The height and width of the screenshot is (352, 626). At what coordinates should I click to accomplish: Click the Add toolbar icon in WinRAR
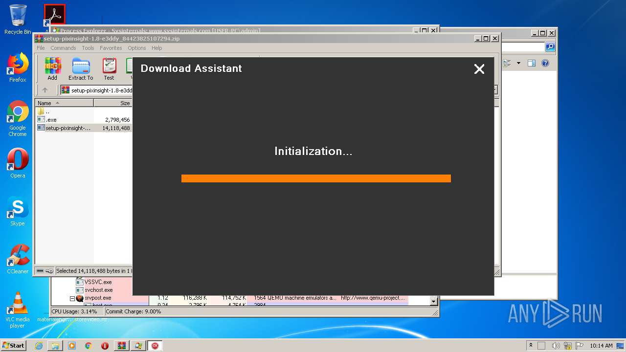tap(52, 69)
